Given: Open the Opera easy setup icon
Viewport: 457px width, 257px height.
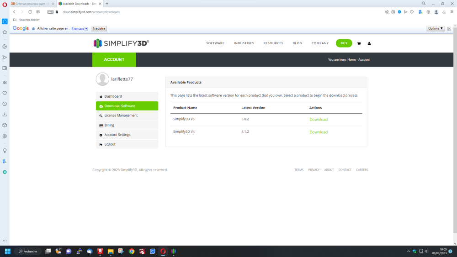Looking at the screenshot, I should pos(452,12).
